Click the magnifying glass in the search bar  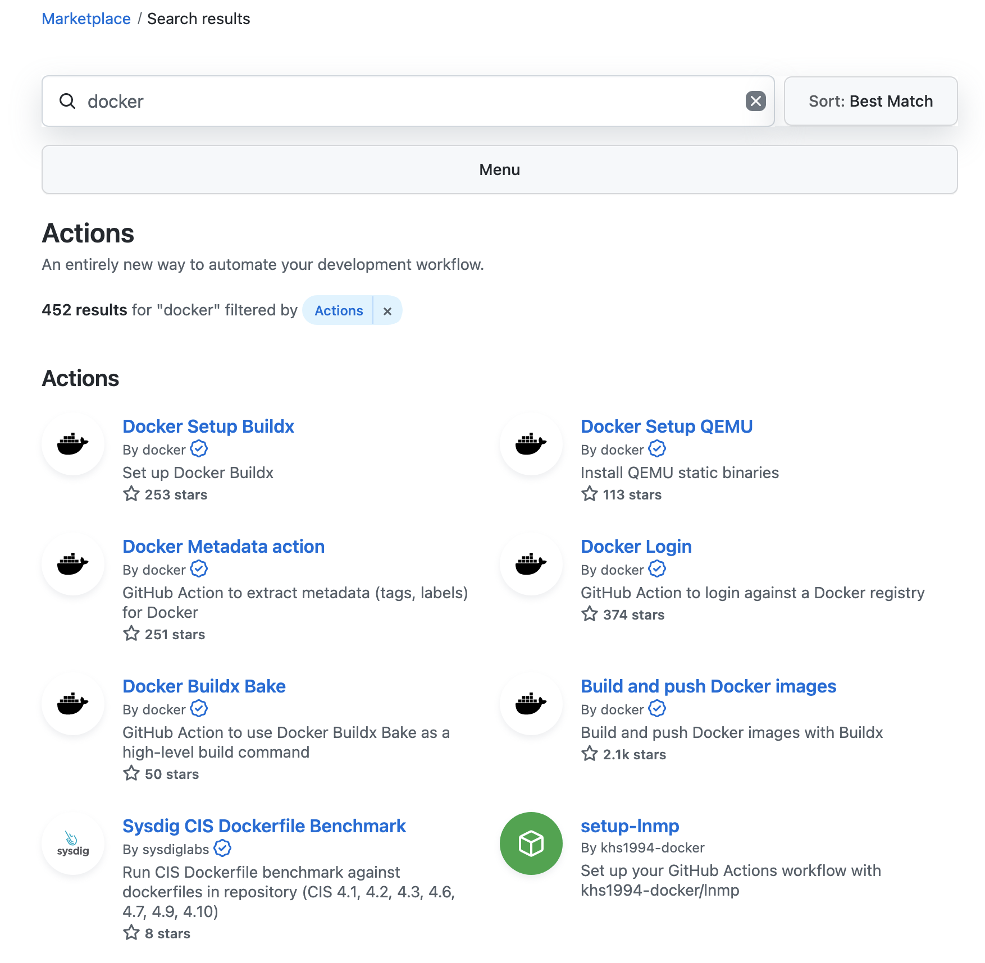[68, 101]
